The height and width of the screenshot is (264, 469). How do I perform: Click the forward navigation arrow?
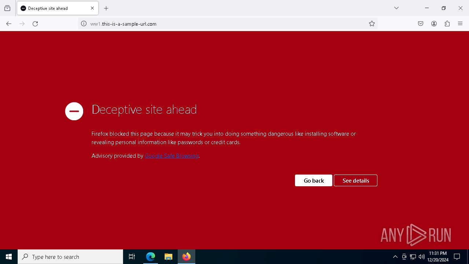point(22,24)
